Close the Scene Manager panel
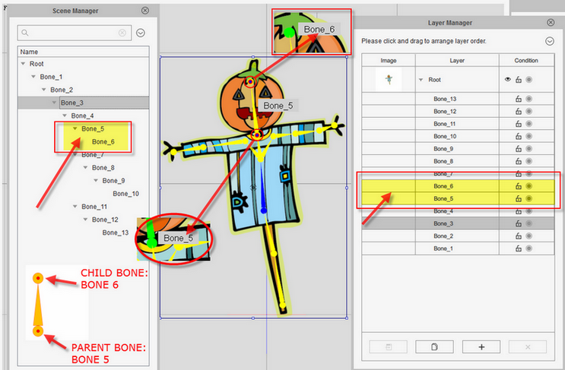565x370 pixels. 145,11
